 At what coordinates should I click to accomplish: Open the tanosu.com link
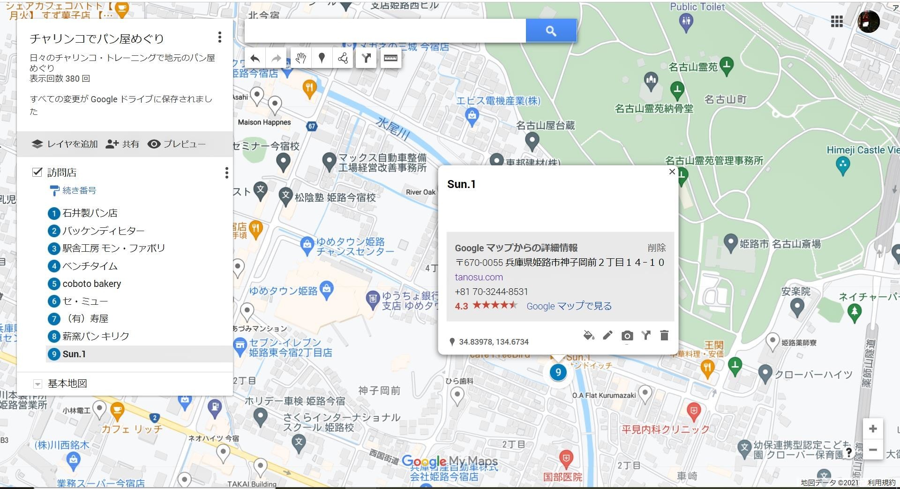pyautogui.click(x=479, y=277)
